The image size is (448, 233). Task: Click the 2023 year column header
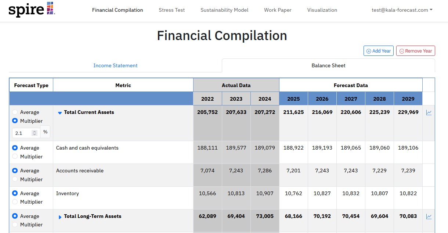click(x=236, y=98)
